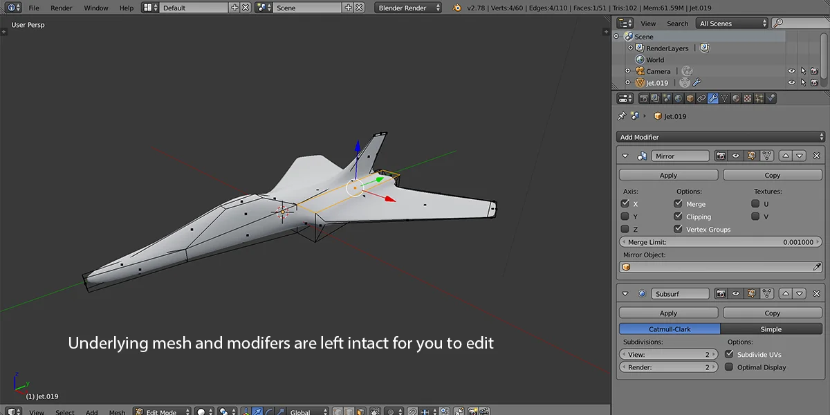This screenshot has height=415, width=830.
Task: Open the Object properties cube icon
Action: click(689, 98)
